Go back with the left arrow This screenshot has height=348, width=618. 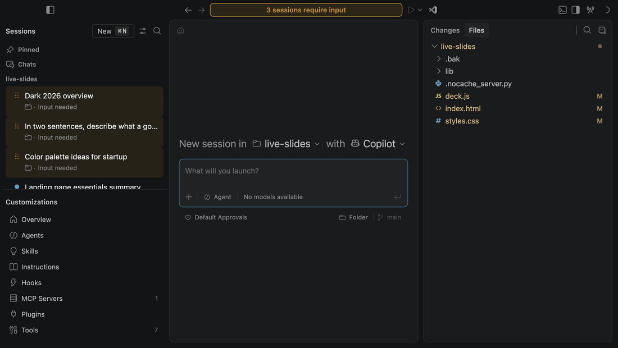coord(188,10)
